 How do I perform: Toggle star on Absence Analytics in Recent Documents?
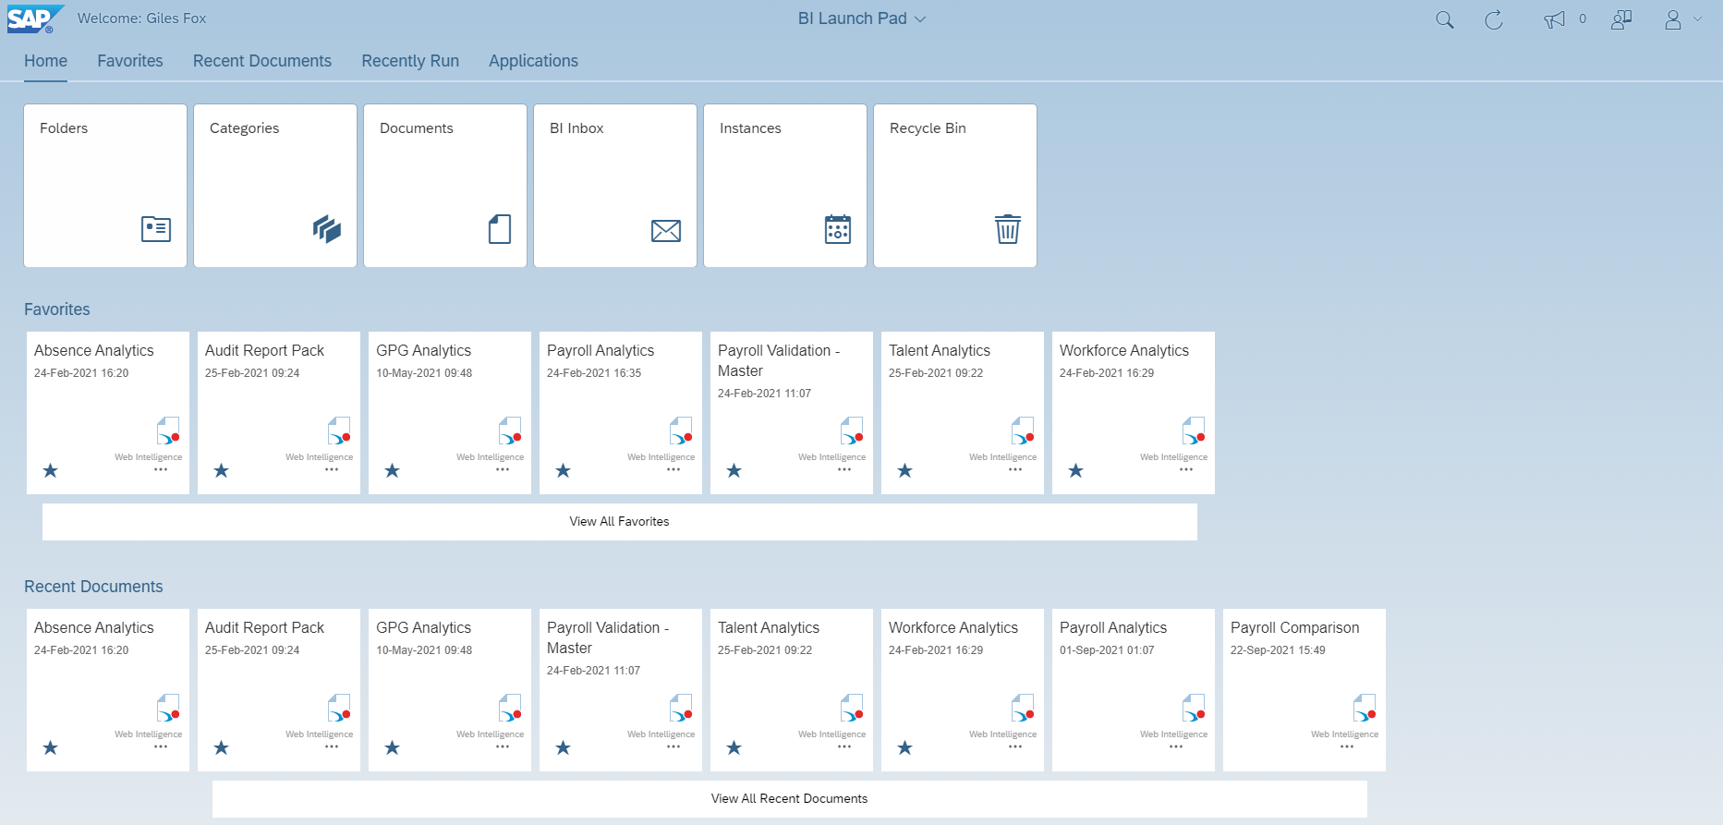(51, 748)
